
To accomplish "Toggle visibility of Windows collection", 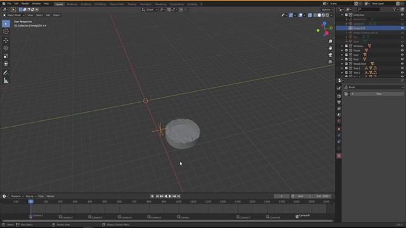I will coord(402,46).
